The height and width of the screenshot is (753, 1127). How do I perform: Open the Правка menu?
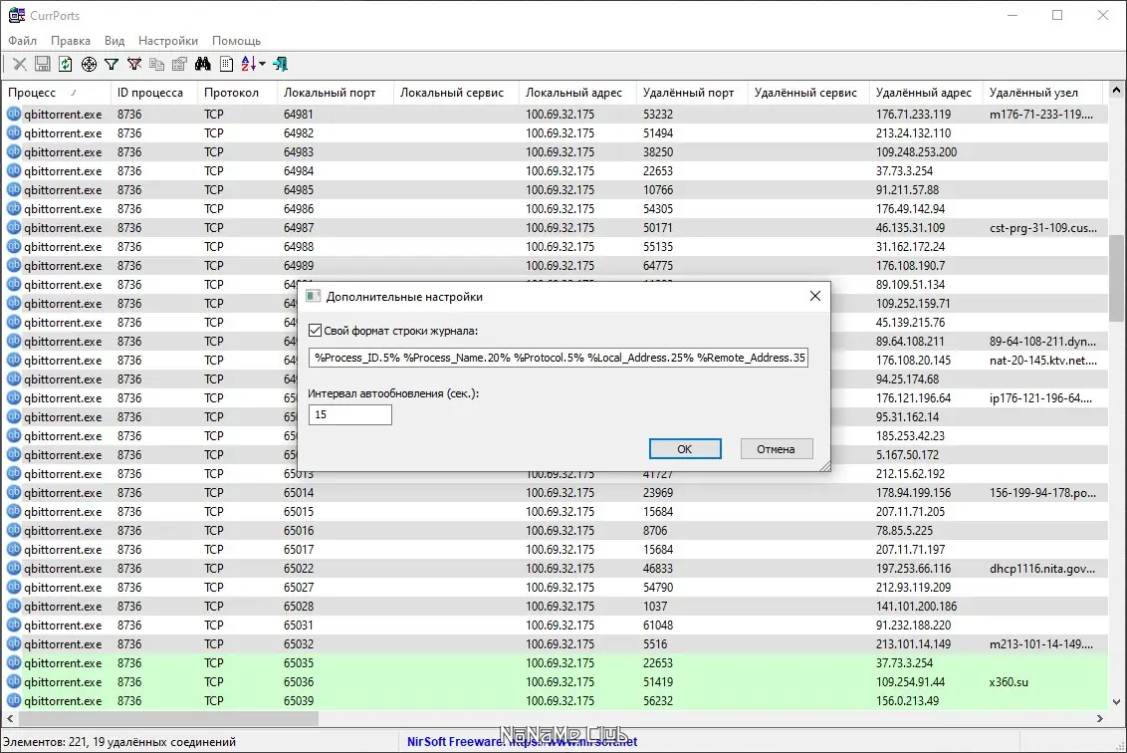[x=71, y=40]
